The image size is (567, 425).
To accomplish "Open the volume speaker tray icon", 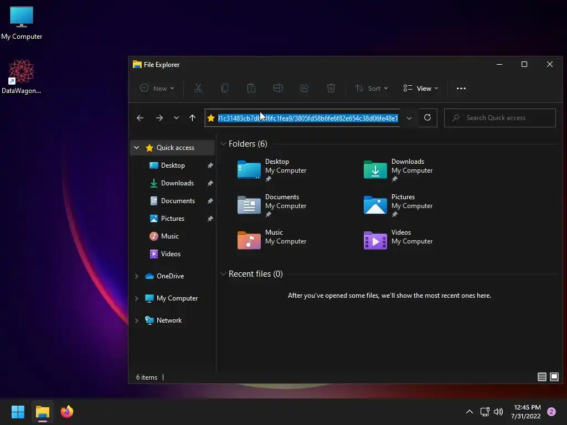I will click(498, 412).
